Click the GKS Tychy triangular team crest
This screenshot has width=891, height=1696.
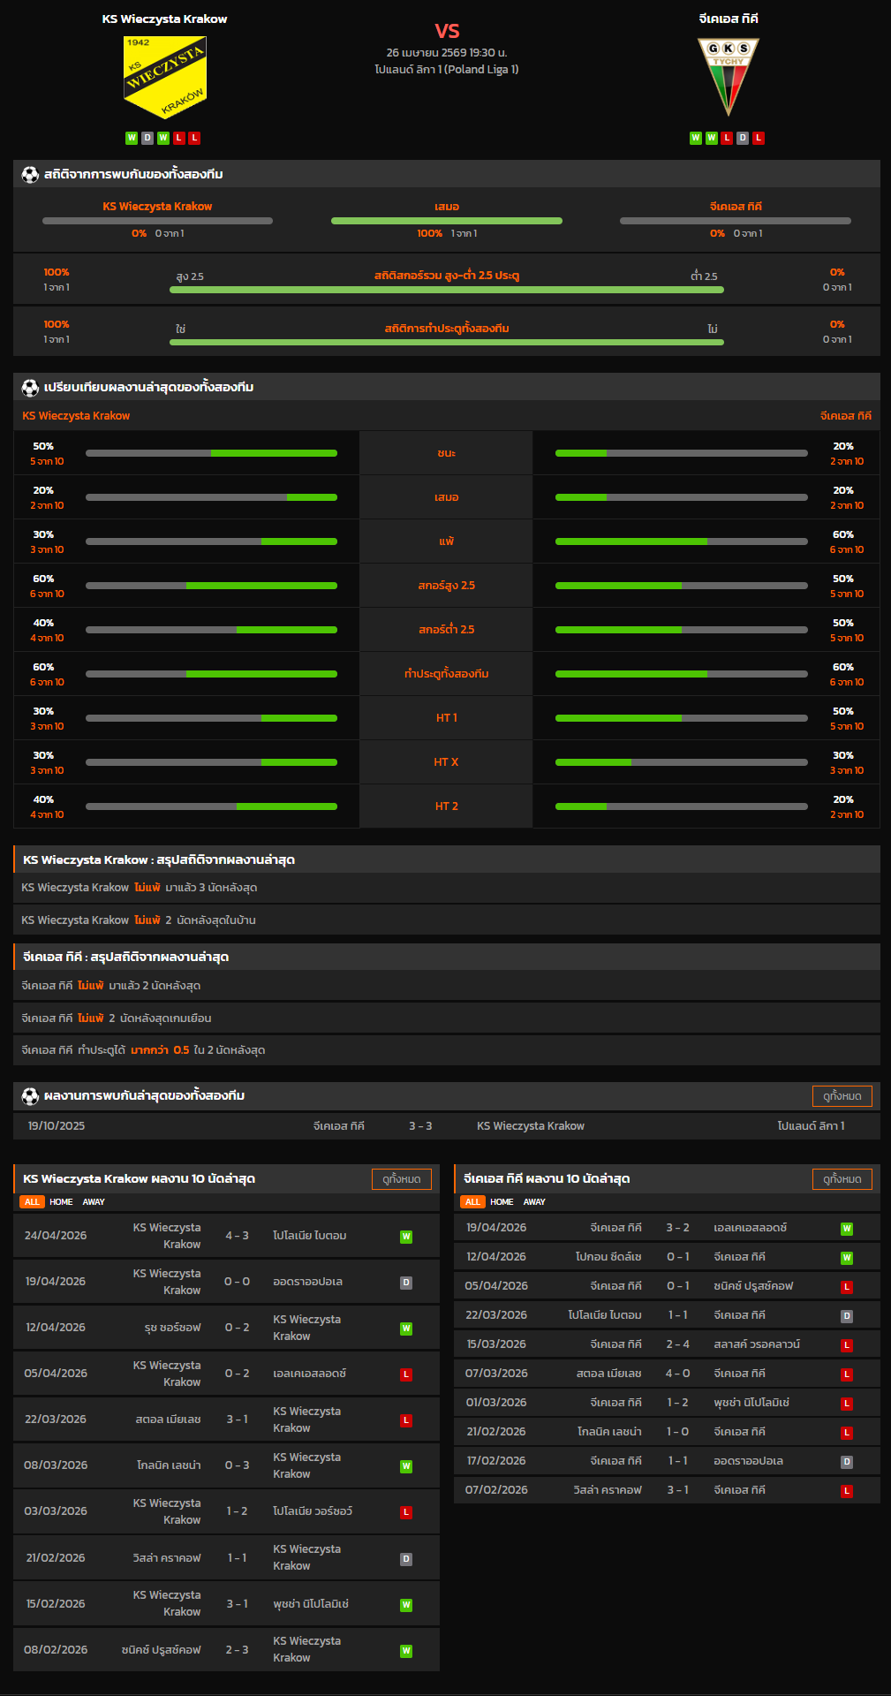click(728, 76)
